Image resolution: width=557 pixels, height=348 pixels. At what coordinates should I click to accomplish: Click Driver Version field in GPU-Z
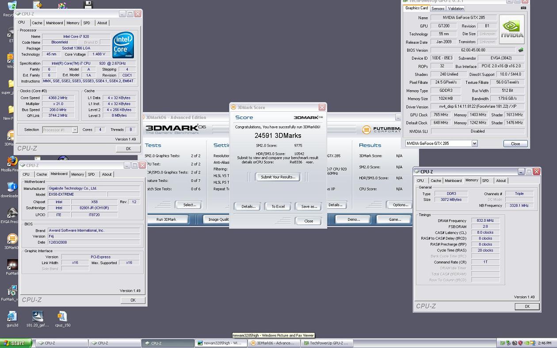[477, 107]
